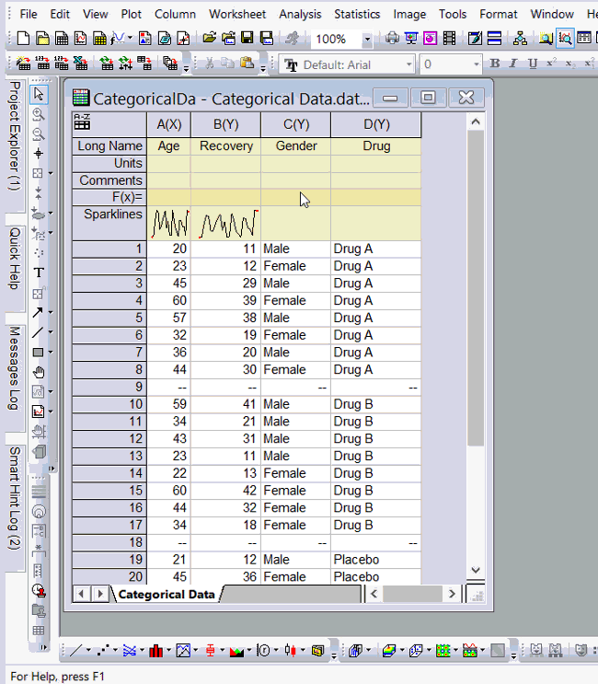The image size is (598, 684).
Task: Select the Rectangle drawing tool
Action: pyautogui.click(x=39, y=352)
